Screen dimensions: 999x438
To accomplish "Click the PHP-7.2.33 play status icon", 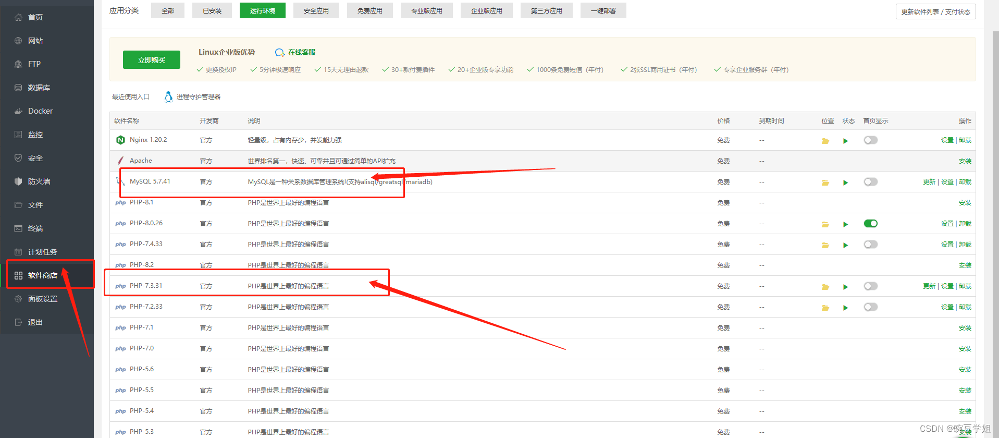I will point(846,308).
